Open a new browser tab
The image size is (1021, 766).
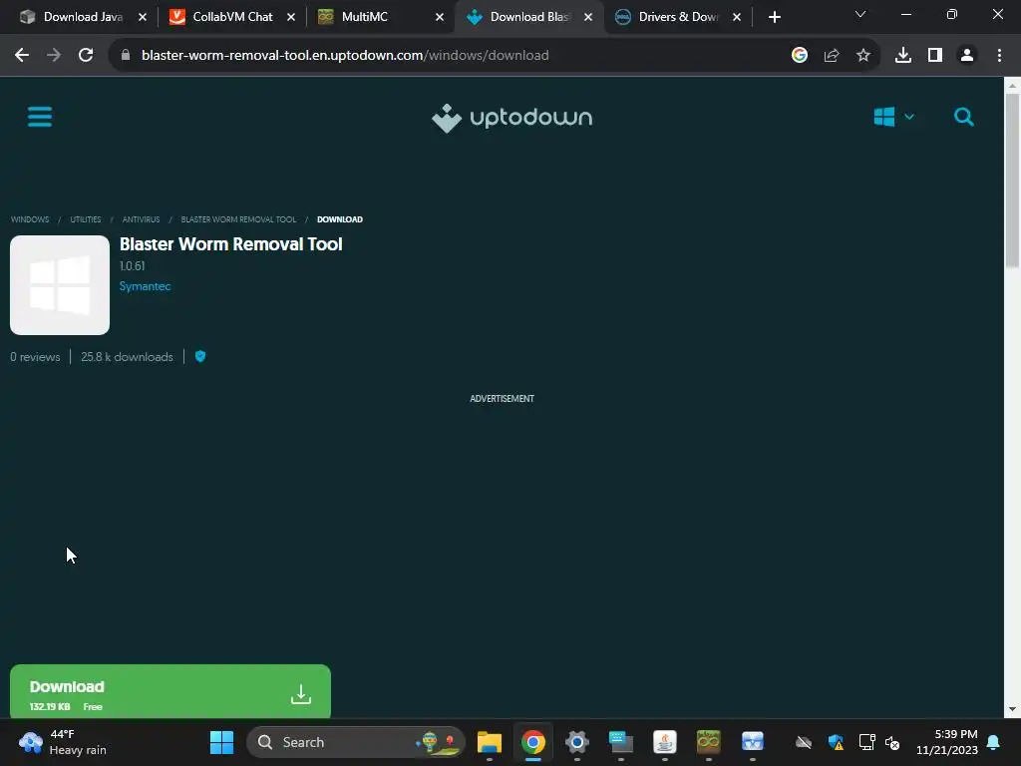pyautogui.click(x=774, y=18)
